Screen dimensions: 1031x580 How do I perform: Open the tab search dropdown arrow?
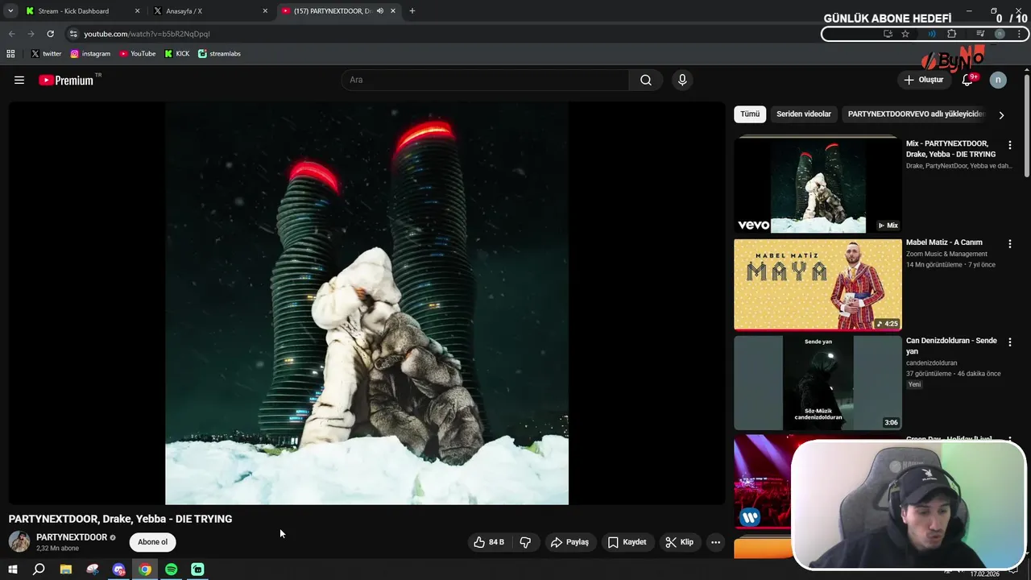point(10,11)
